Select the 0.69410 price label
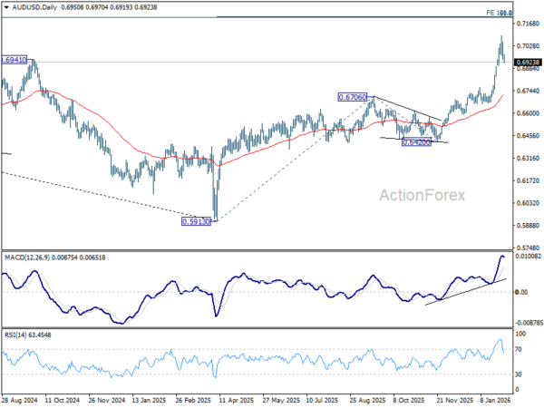The image size is (544, 408). point(14,61)
